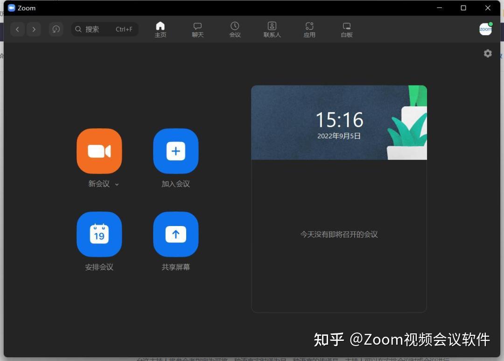
Task: Switch to the 主页 home tab
Action: click(161, 29)
